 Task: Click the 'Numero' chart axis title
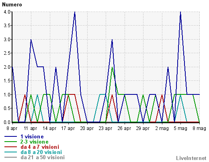(x=12, y=5)
